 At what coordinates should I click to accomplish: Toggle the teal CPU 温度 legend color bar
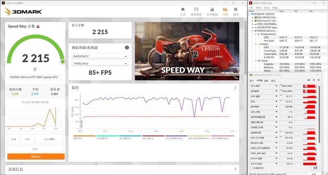click(107, 136)
